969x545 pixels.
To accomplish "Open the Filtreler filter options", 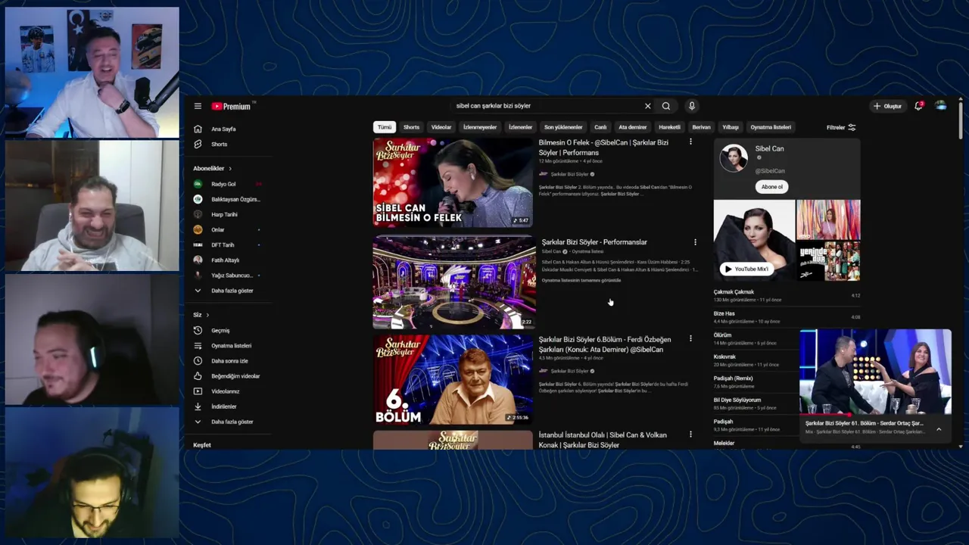I will (841, 127).
